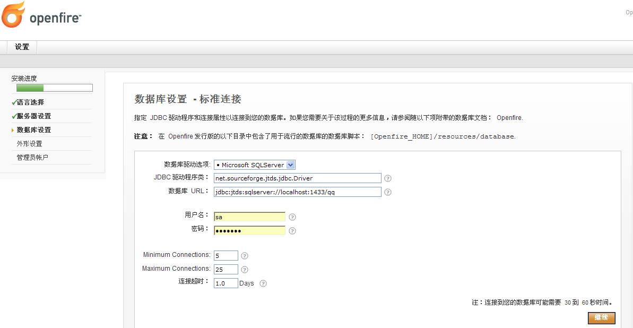The height and width of the screenshot is (328, 633).
Task: Open the database driver preset dropdown
Action: click(x=255, y=165)
